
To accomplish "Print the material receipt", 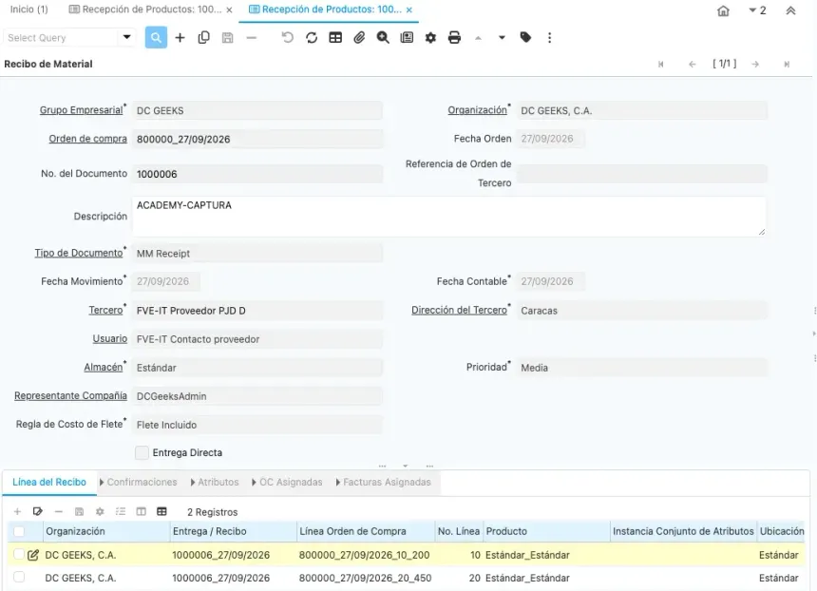I will [454, 37].
